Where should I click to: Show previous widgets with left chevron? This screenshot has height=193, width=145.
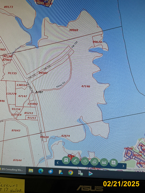point(58,162)
